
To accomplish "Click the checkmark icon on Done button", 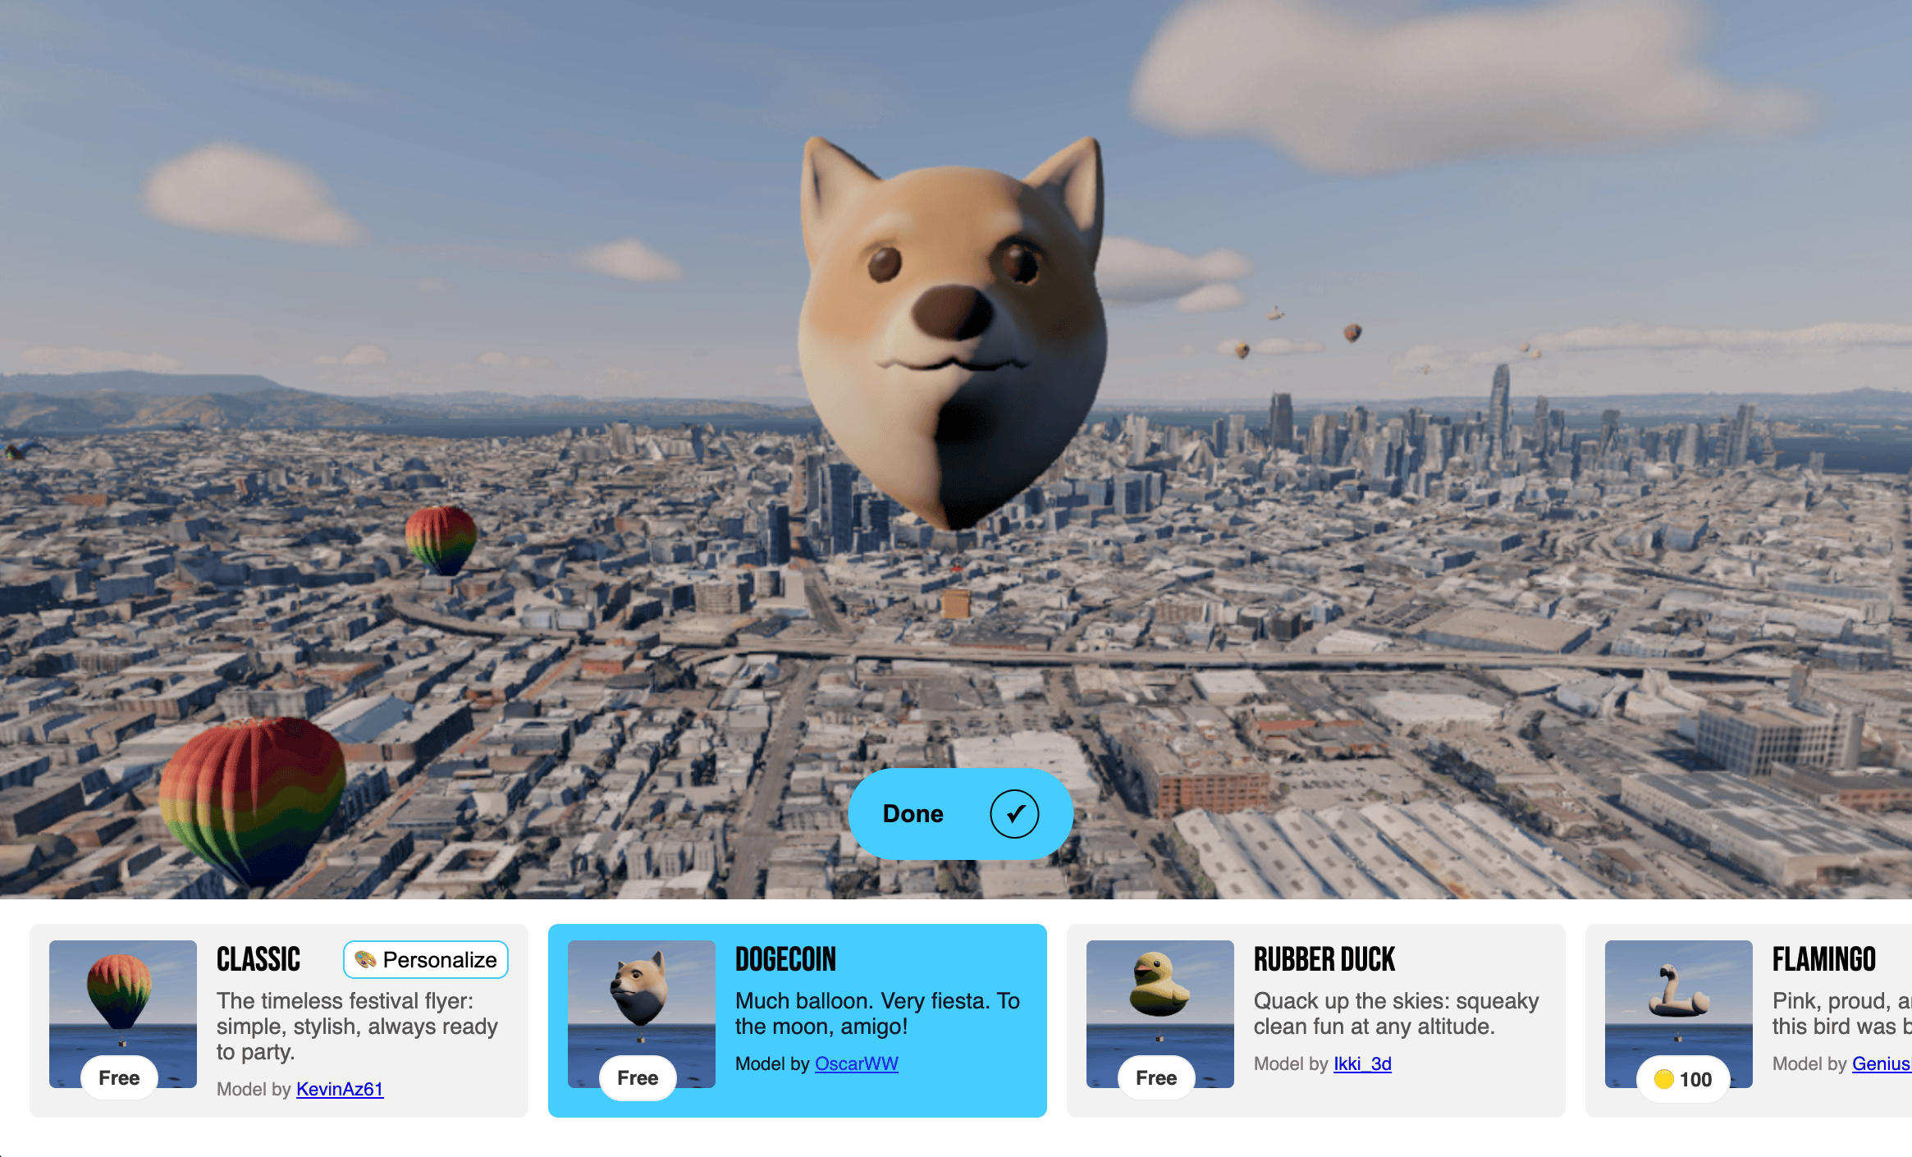I will [x=1014, y=813].
